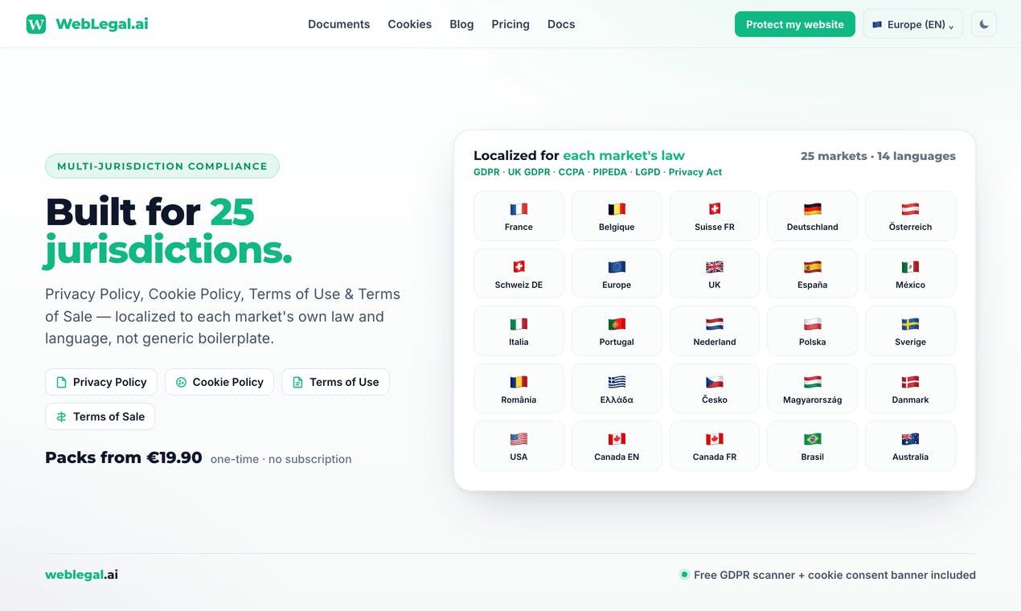Open the Documents menu item

click(x=338, y=24)
